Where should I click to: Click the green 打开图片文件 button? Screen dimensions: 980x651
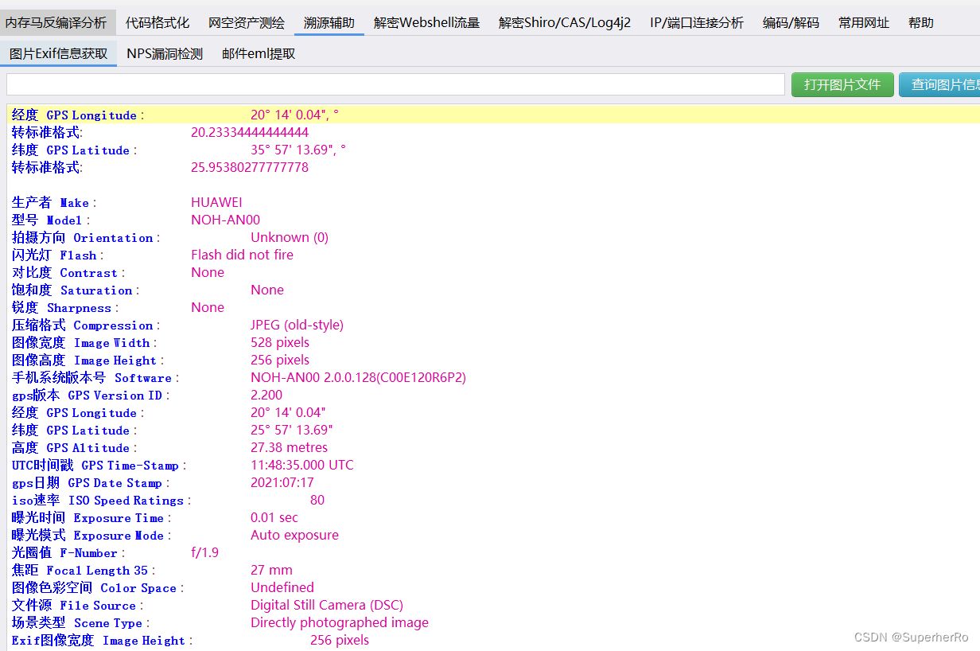pyautogui.click(x=842, y=84)
